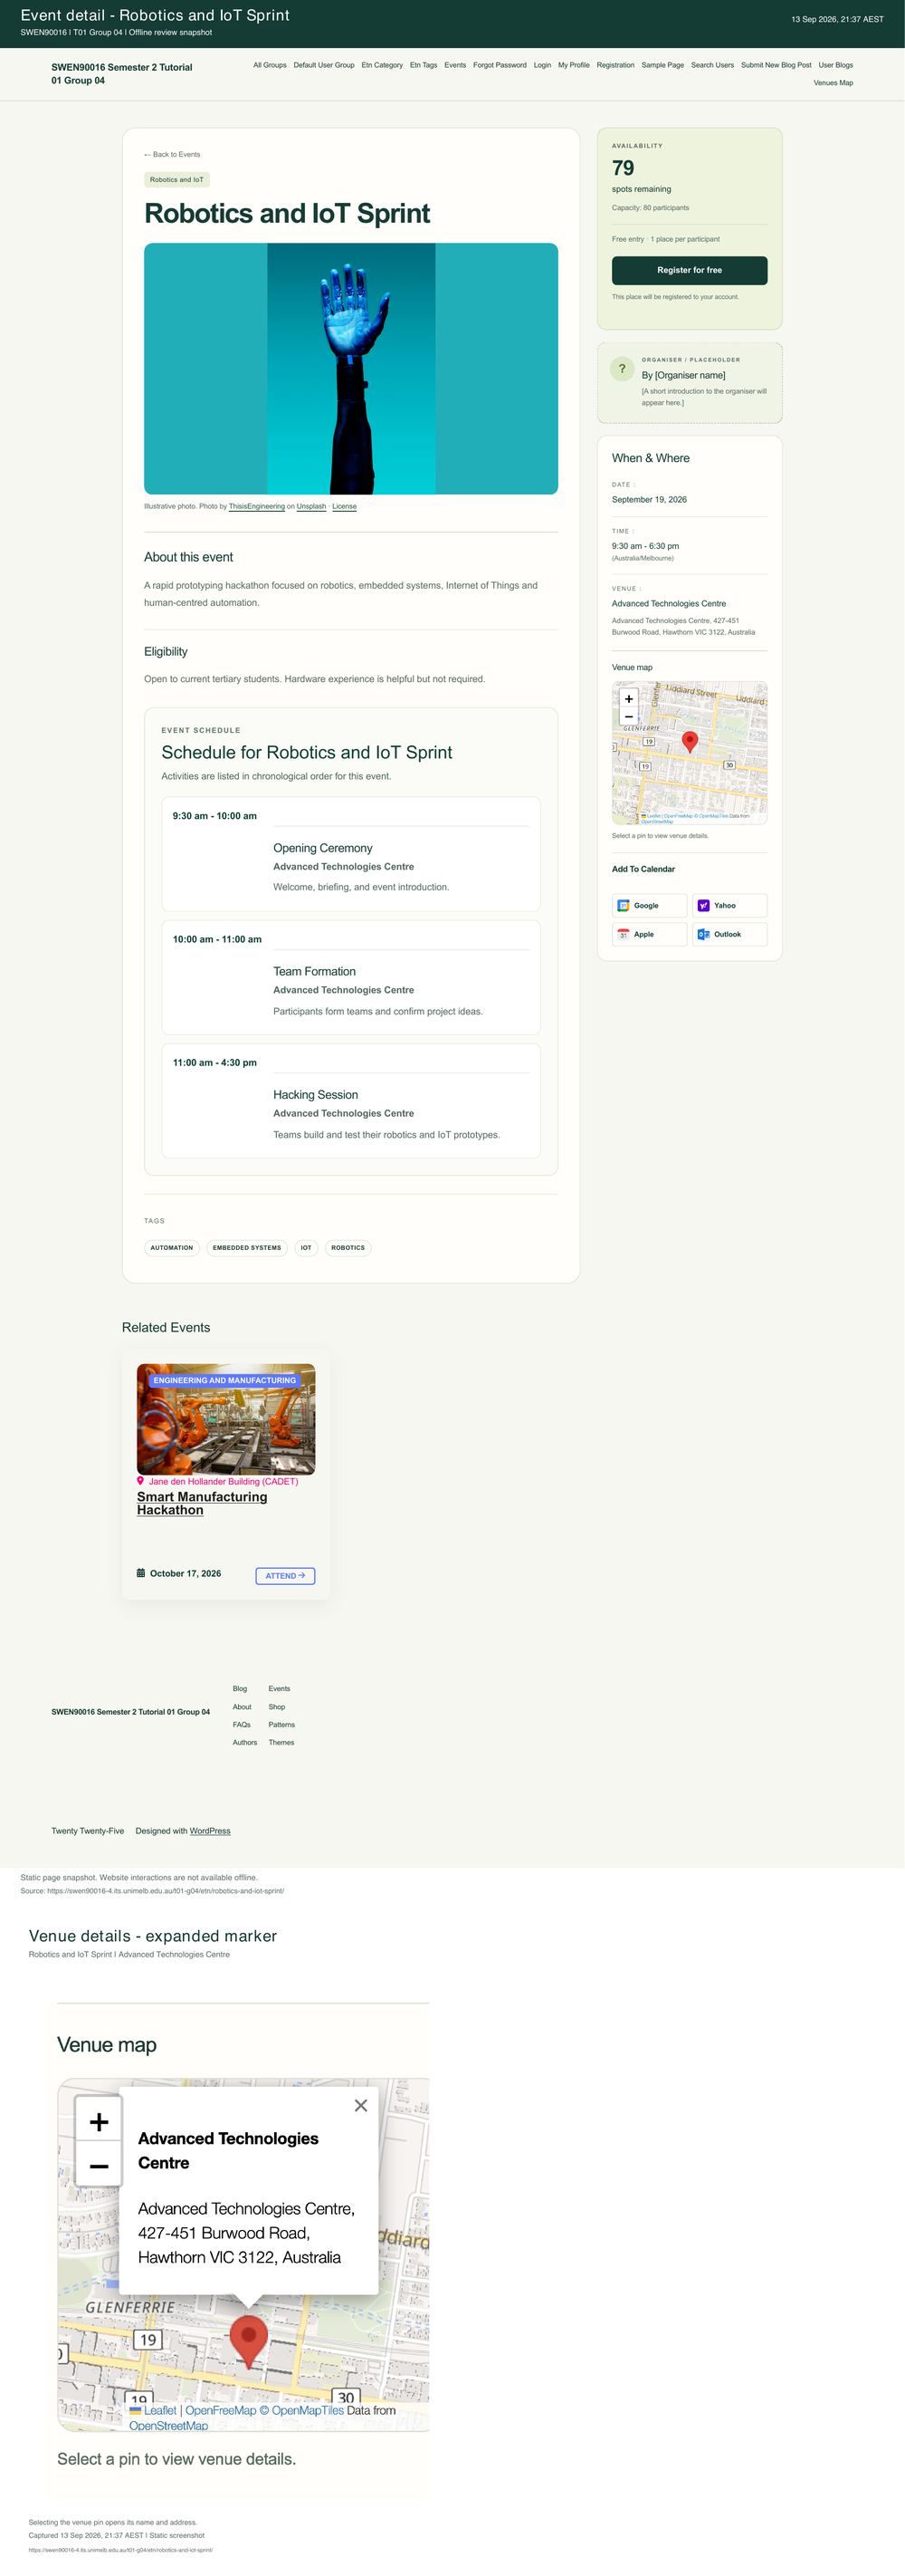The width and height of the screenshot is (905, 2576).
Task: Open the Registration menu item
Action: [615, 65]
